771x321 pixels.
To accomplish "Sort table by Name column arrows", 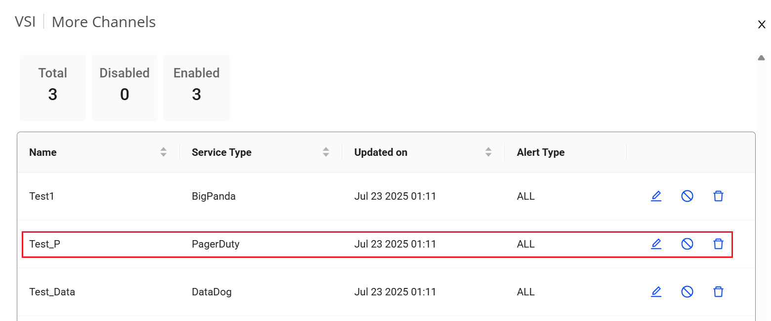I will tap(163, 152).
